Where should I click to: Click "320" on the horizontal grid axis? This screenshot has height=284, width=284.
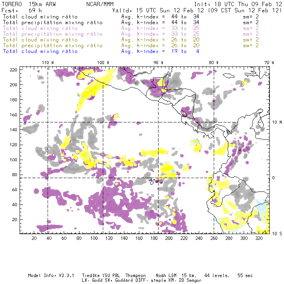[x=259, y=238]
